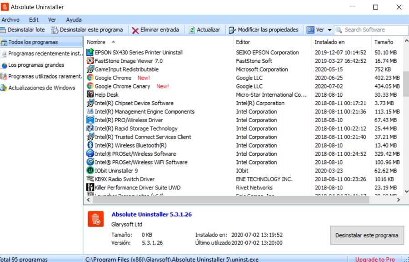Select Los programas grandes category
The width and height of the screenshot is (409, 262).
click(x=36, y=65)
